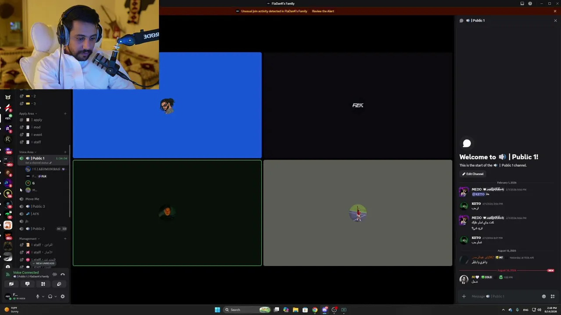Add a server plus button
Viewport: 561px width, 315px height.
[x=8, y=267]
